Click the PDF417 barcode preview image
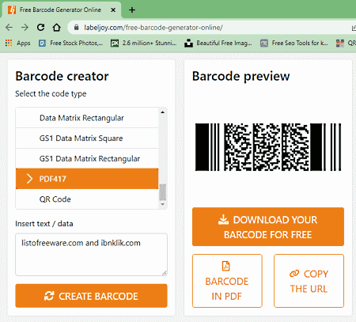356x322 pixels. pos(268,147)
